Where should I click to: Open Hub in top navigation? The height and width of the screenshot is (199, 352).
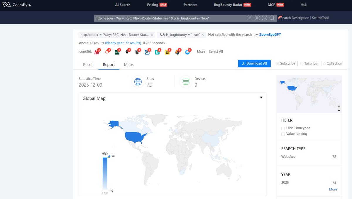(x=304, y=5)
